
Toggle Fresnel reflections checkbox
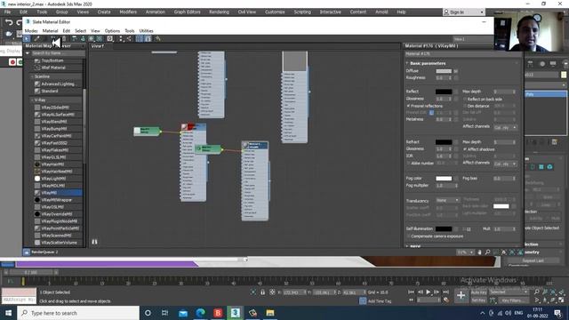[x=408, y=106]
